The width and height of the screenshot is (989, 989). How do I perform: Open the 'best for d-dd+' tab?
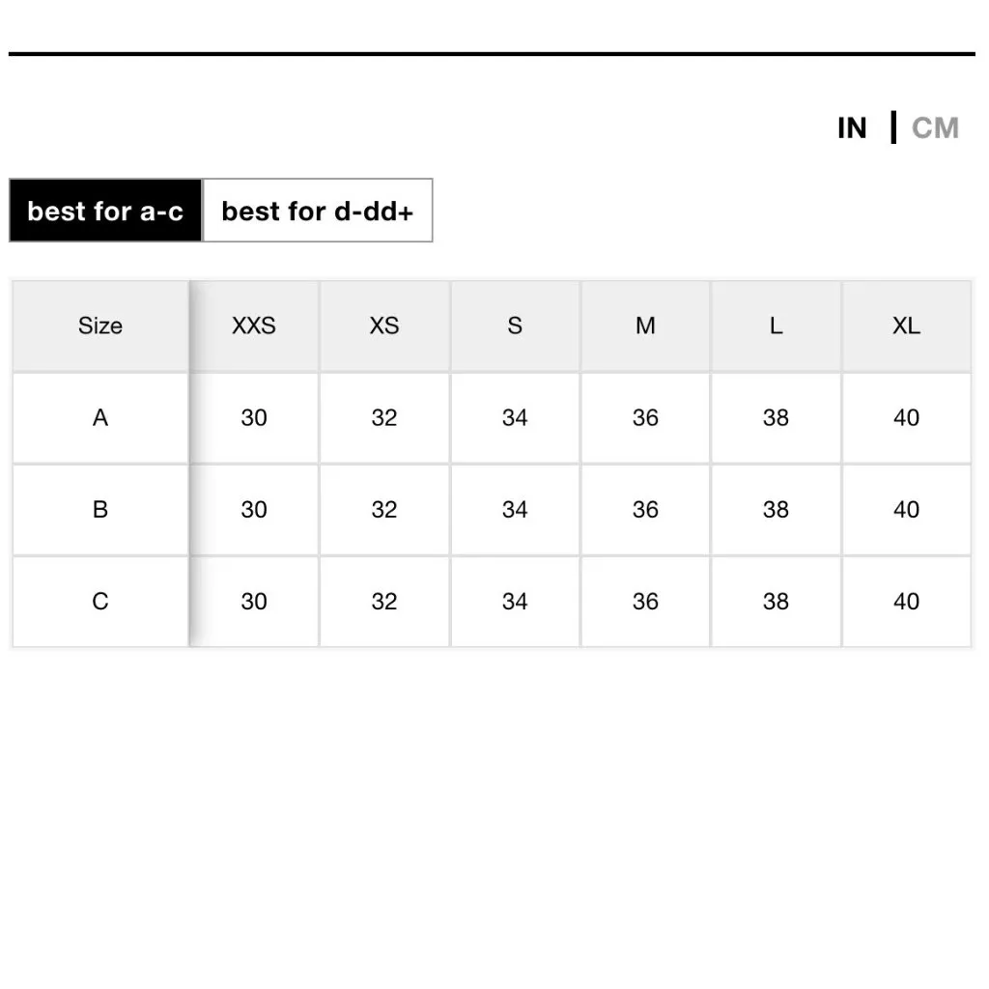pyautogui.click(x=317, y=211)
